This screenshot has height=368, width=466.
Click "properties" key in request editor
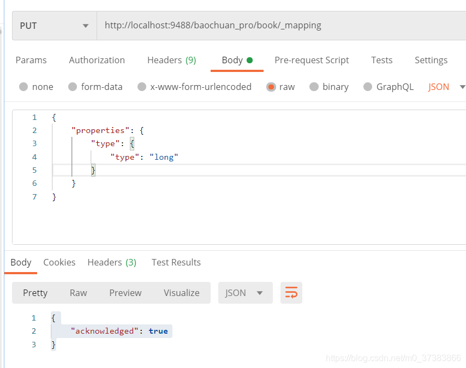tap(100, 130)
